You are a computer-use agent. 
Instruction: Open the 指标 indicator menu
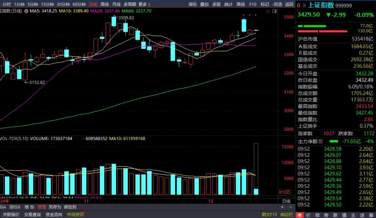pos(193,4)
